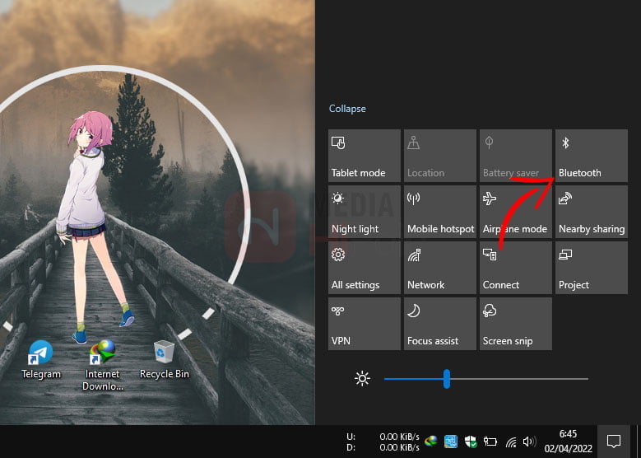The image size is (641, 458).
Task: Click the brightness slider handle
Action: [x=447, y=379]
